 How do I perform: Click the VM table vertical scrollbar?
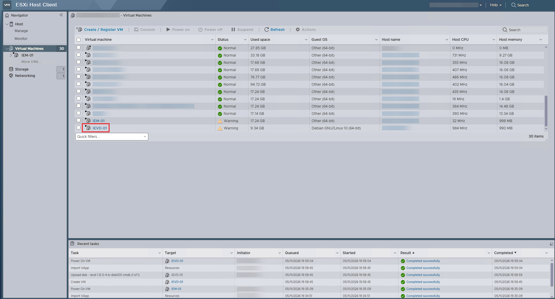coord(546,111)
